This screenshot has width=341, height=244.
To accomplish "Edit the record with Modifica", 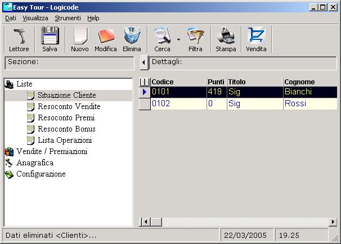I will click(106, 39).
